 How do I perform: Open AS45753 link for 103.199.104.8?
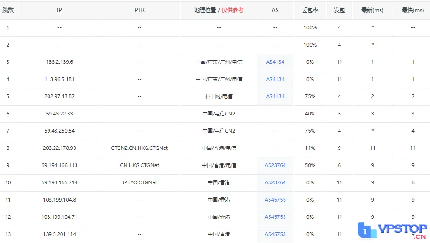click(275, 200)
